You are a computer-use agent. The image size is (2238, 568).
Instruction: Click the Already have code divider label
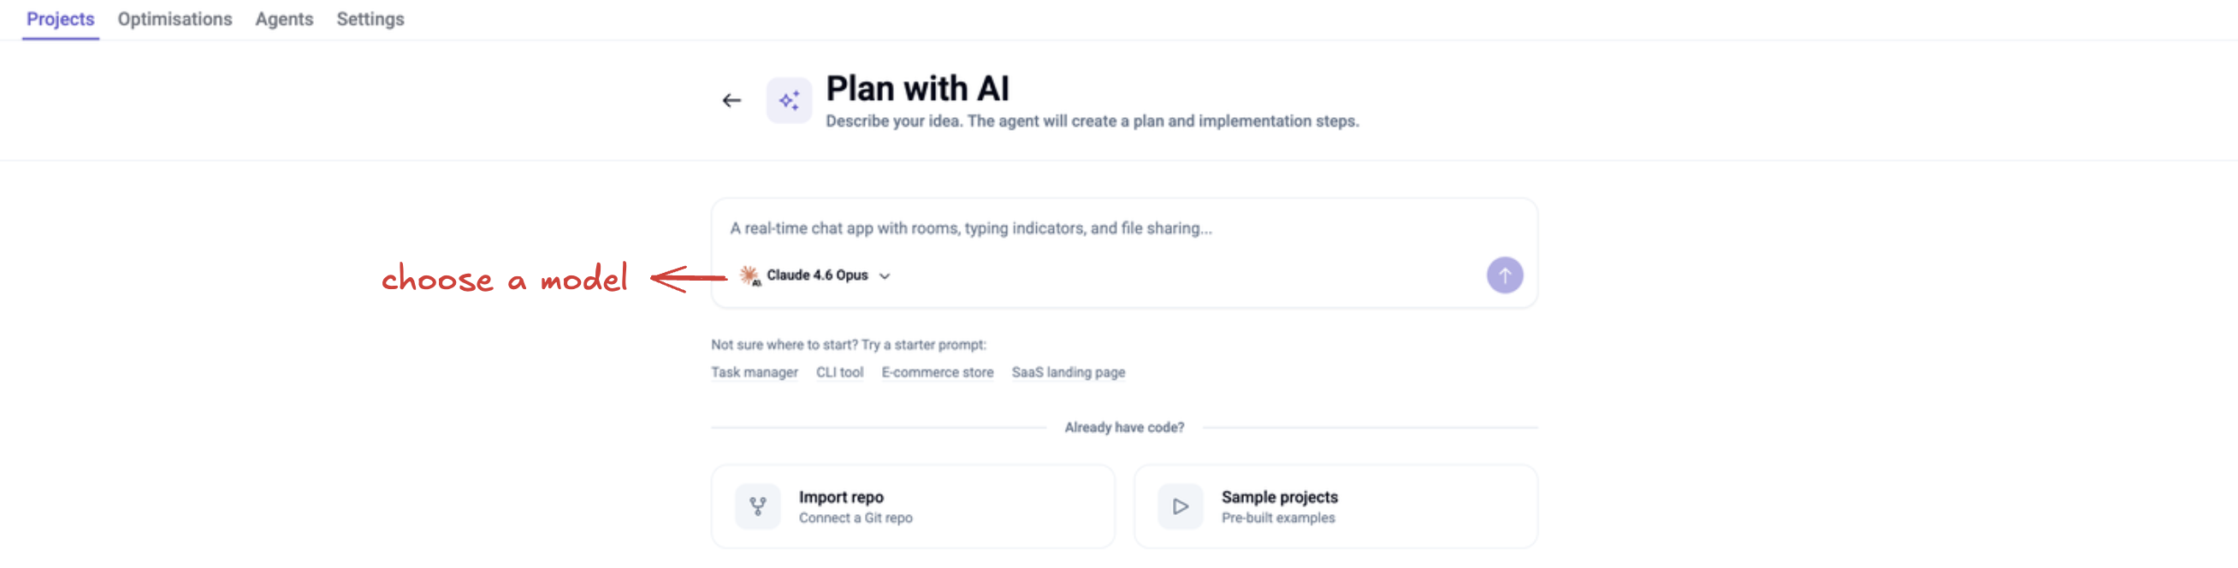click(1123, 427)
